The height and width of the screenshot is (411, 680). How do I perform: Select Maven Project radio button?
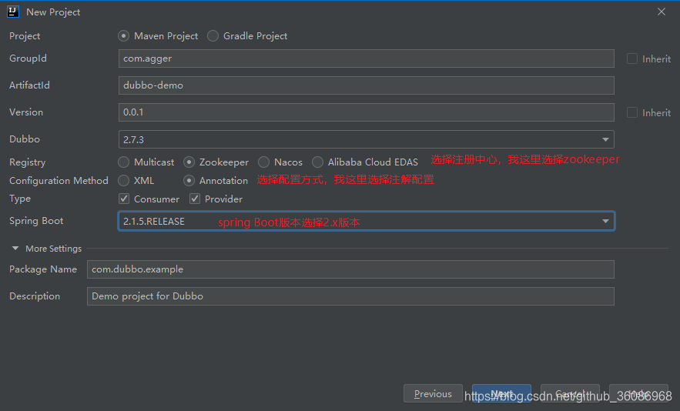click(x=123, y=36)
